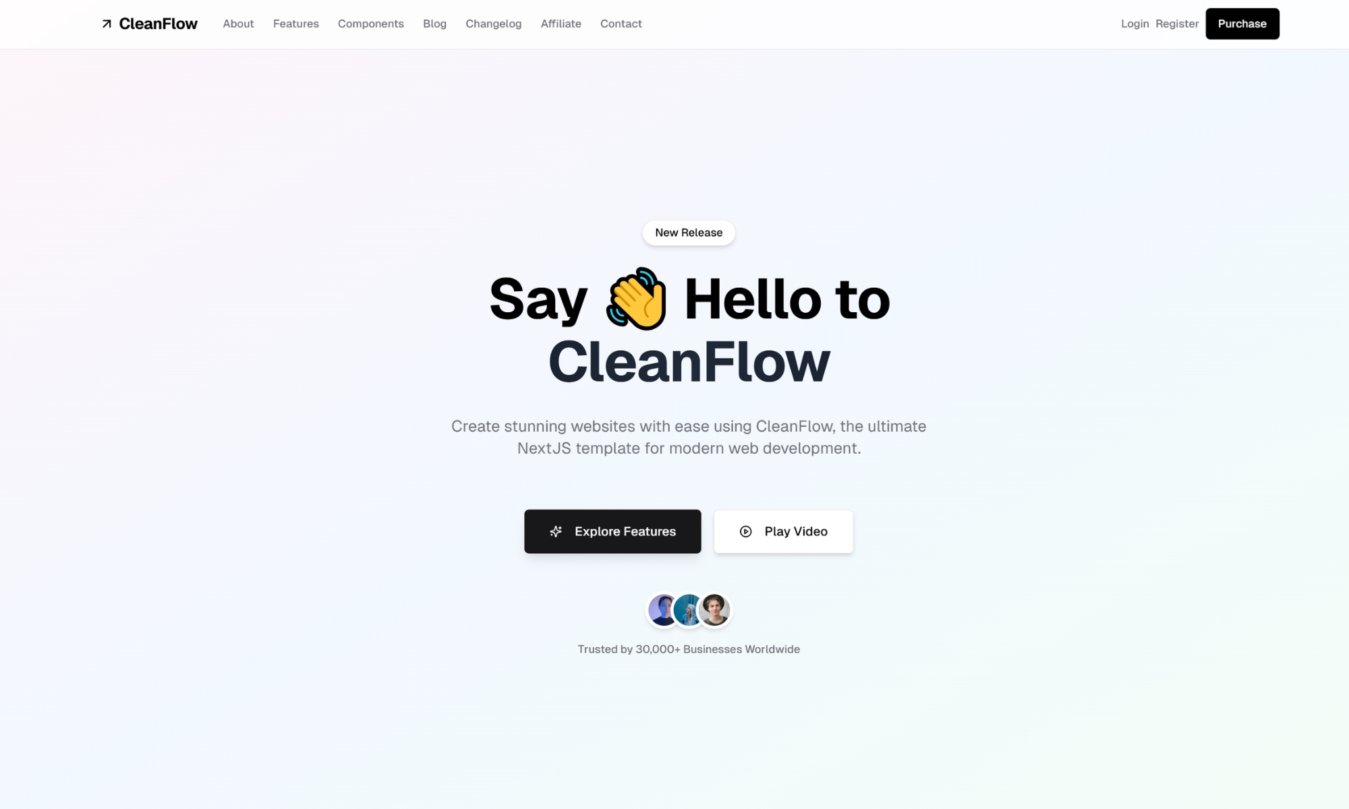The height and width of the screenshot is (809, 1349).
Task: Click first user avatar in trusted businesses row
Action: click(660, 609)
